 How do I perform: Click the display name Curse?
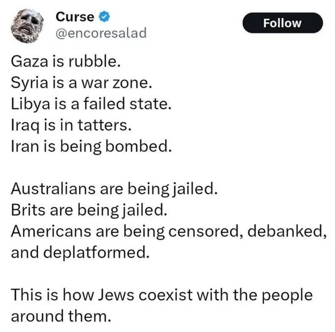click(x=75, y=17)
